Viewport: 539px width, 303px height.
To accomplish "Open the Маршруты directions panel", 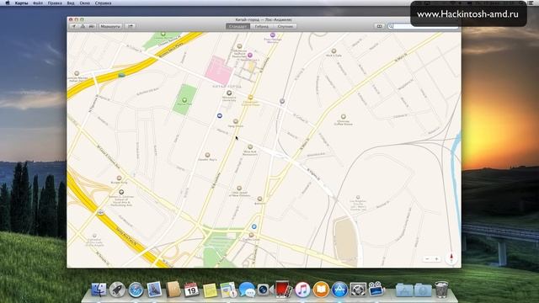I will coord(110,26).
